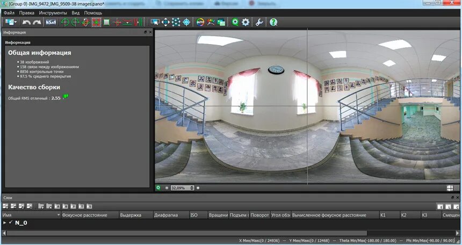This screenshot has width=462, height=245.
Task: Undock the Информация panel
Action: coord(145,32)
